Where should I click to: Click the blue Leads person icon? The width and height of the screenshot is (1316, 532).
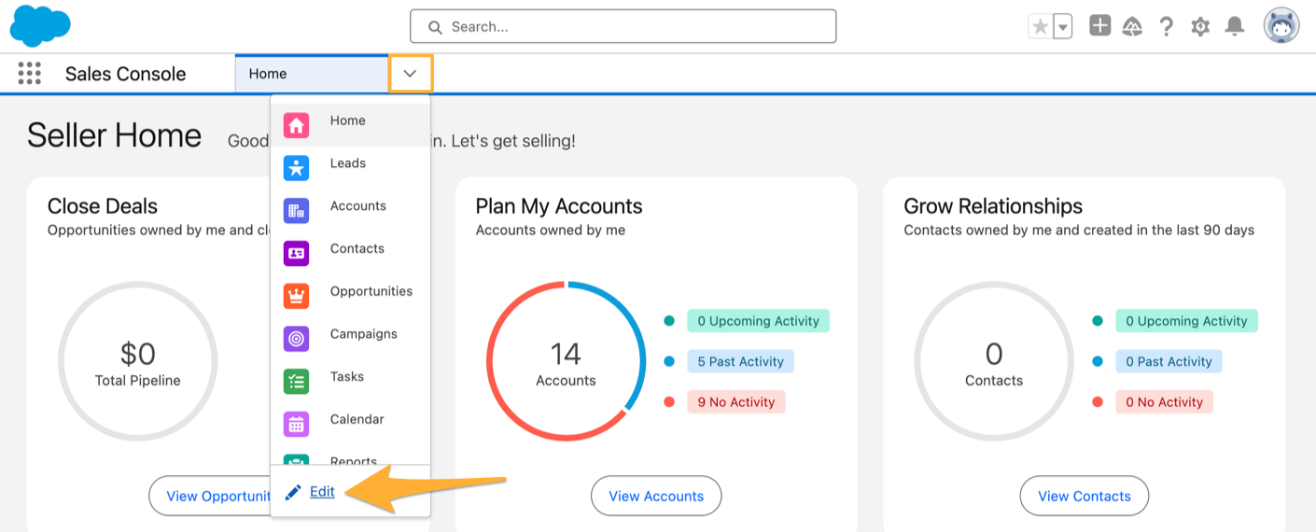pos(296,168)
